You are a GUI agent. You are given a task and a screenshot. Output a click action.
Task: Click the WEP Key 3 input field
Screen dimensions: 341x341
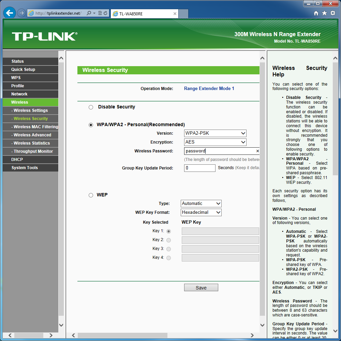(x=220, y=249)
